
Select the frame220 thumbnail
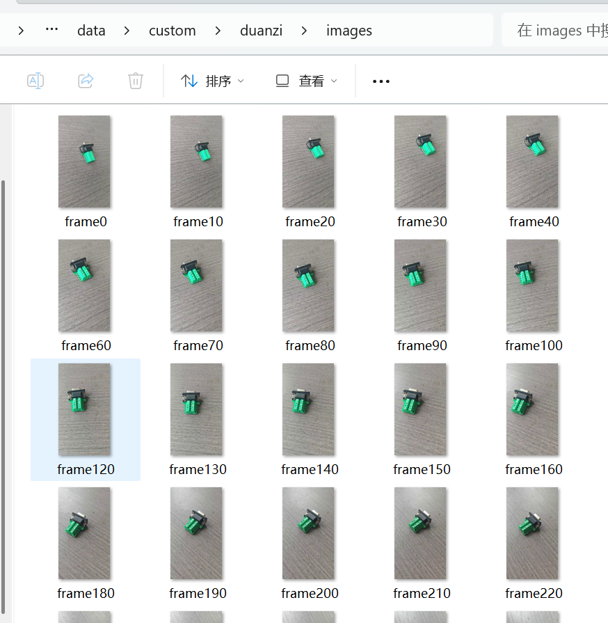click(x=532, y=533)
